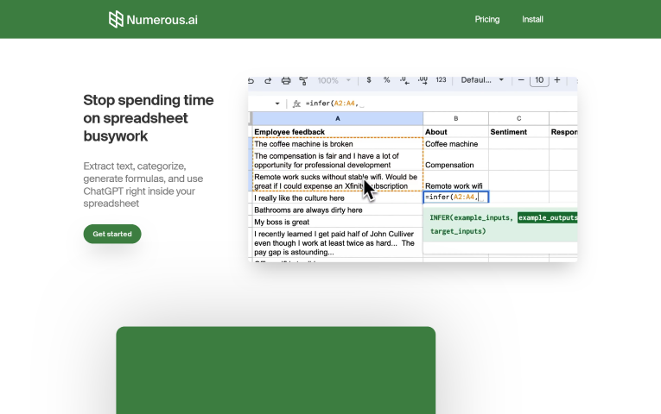Click the print icon in spreadsheet toolbar
The width and height of the screenshot is (661, 414).
point(286,80)
